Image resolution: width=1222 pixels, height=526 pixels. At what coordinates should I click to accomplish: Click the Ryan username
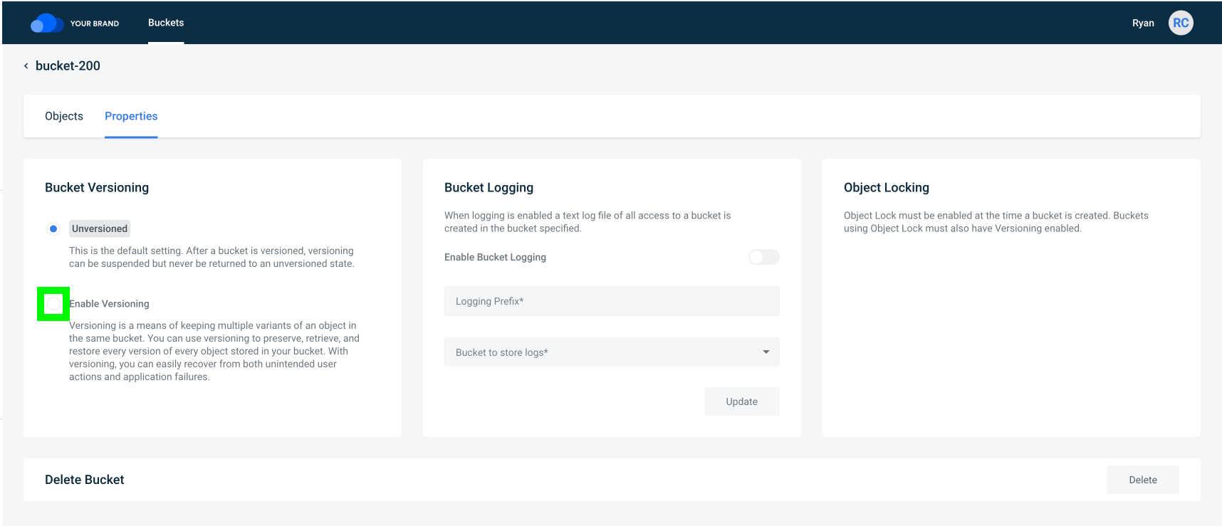pyautogui.click(x=1143, y=23)
